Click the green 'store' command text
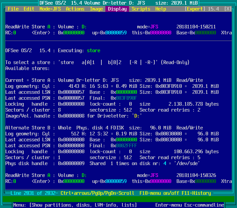This screenshot has height=208, width=237. click(93, 51)
